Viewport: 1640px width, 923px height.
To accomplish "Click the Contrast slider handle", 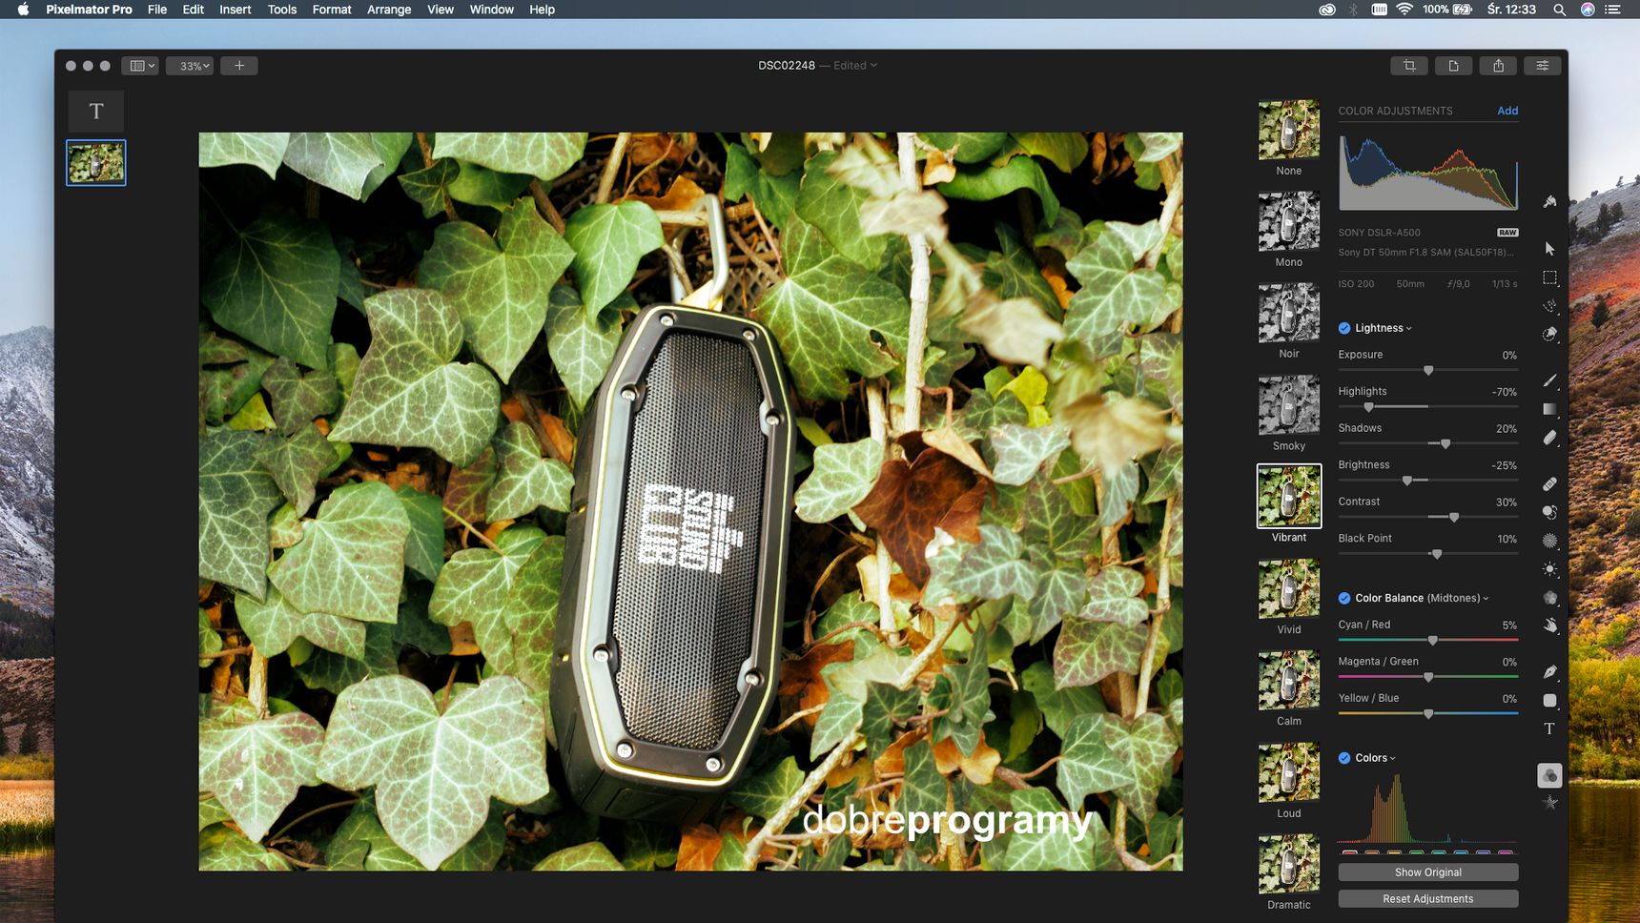I will point(1454,518).
